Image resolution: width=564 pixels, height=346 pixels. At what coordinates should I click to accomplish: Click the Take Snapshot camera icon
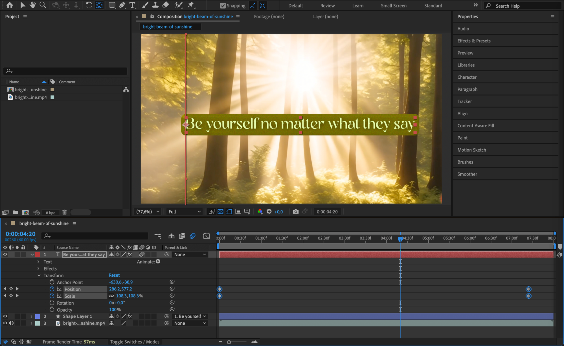295,212
